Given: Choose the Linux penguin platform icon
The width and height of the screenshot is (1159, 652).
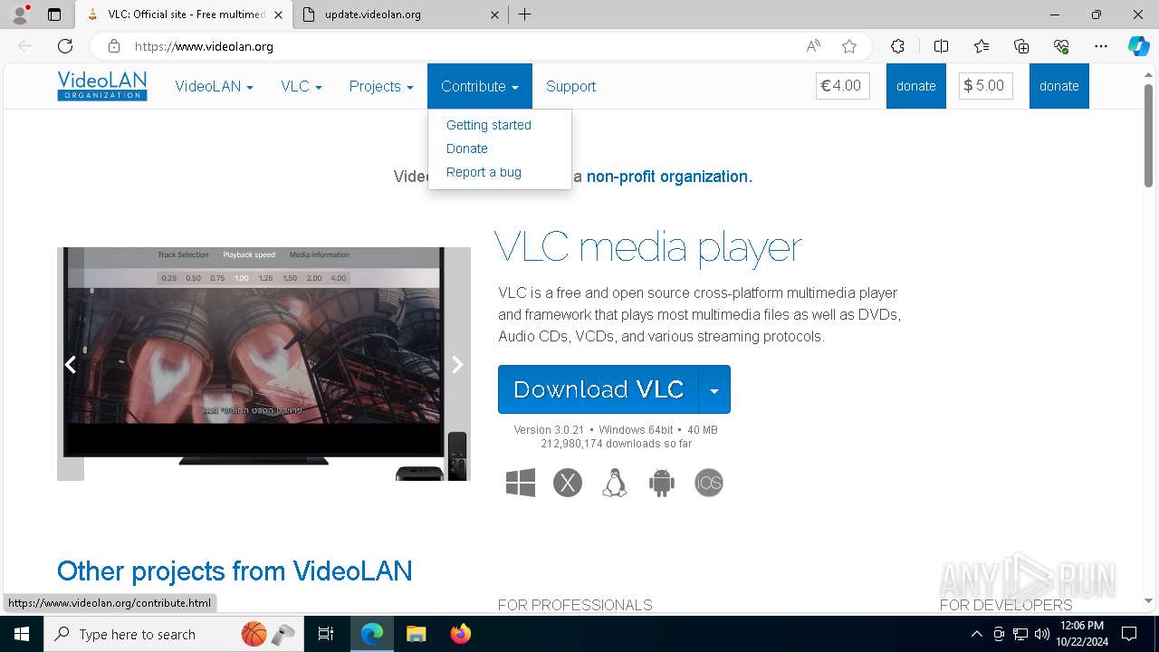Looking at the screenshot, I should pos(615,483).
